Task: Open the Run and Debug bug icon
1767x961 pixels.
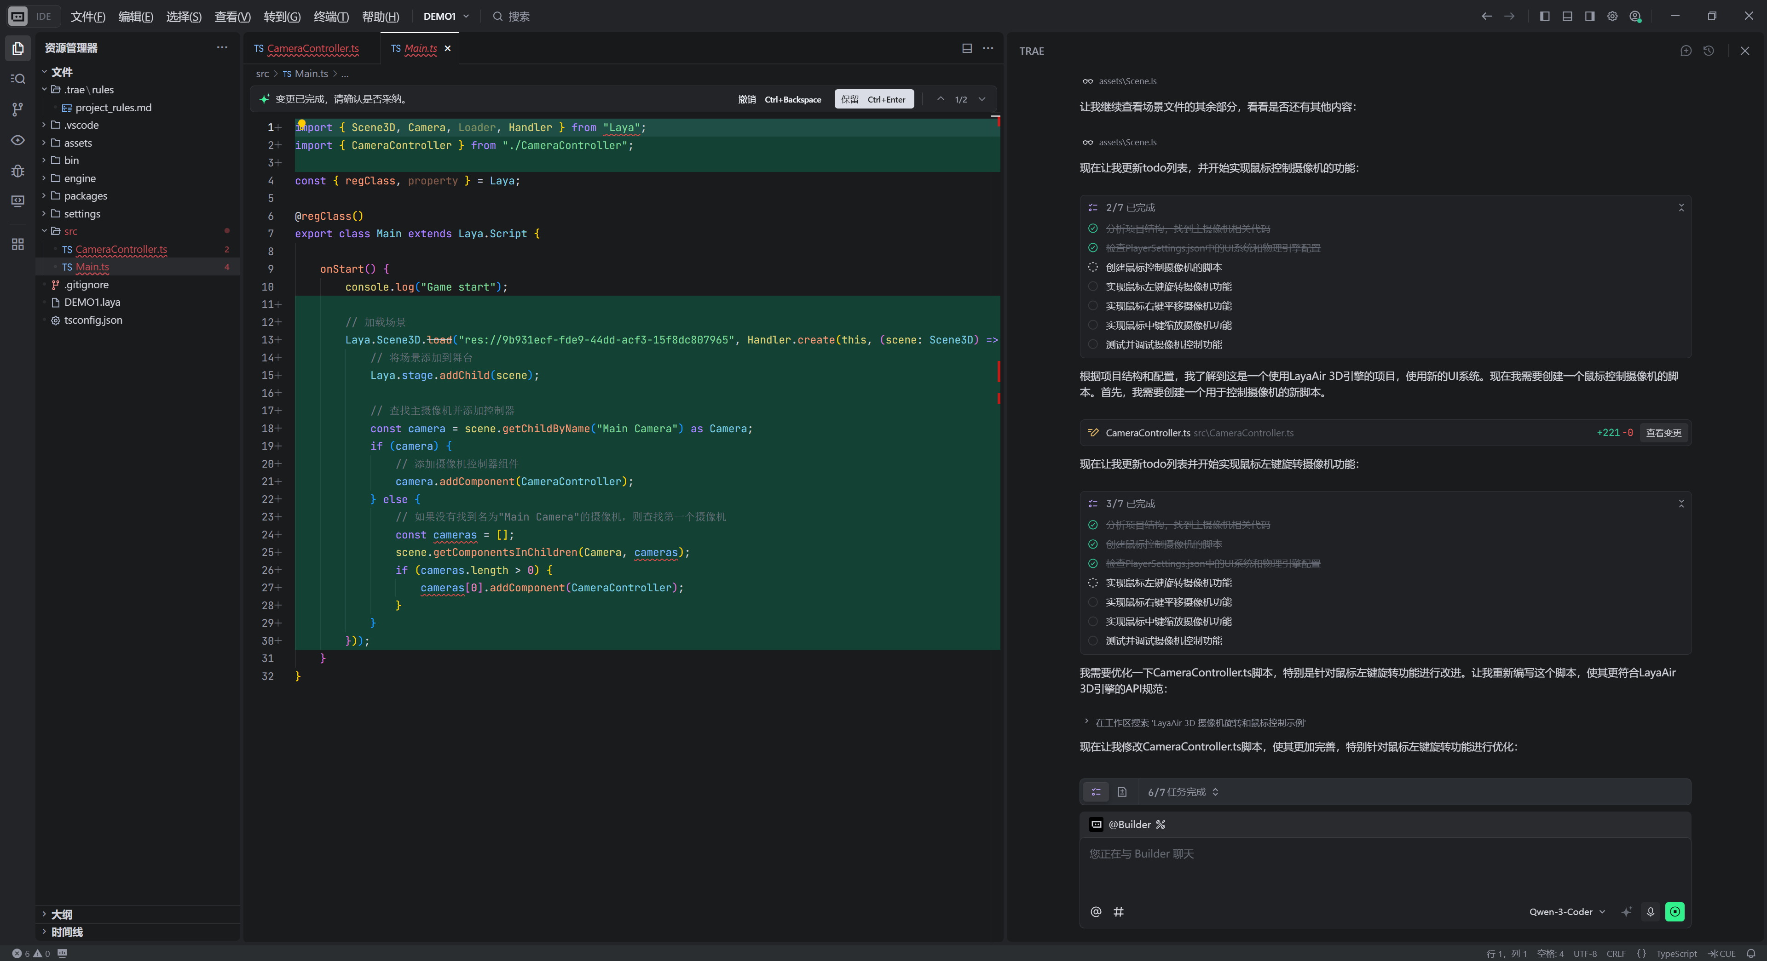Action: 18,171
